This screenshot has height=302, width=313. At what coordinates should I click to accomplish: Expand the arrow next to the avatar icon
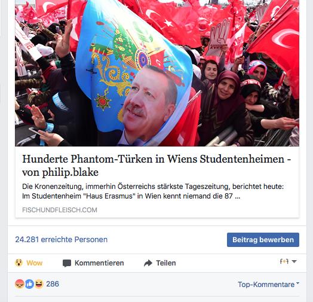pos(294,261)
